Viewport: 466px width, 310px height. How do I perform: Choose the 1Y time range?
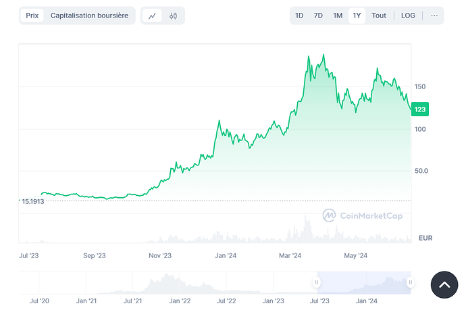357,16
